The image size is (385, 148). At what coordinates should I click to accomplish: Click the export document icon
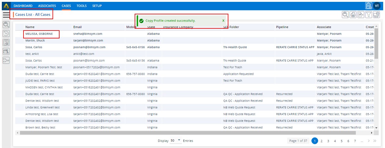click(x=361, y=14)
